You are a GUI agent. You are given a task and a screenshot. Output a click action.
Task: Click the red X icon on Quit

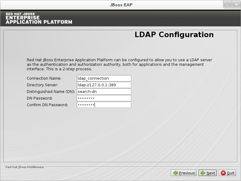click(x=223, y=173)
